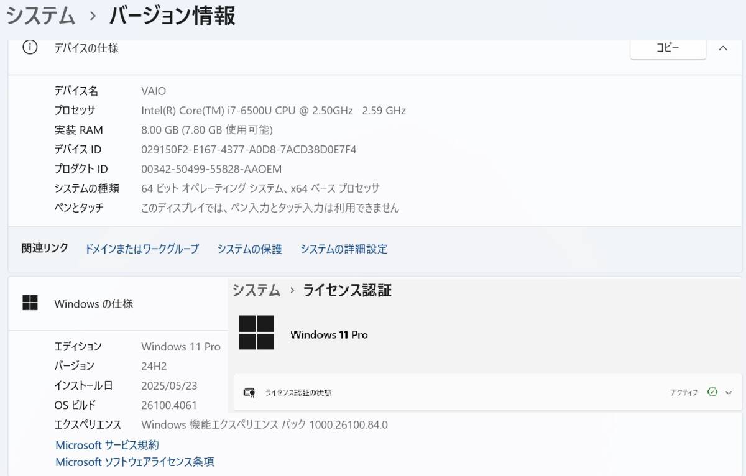The width and height of the screenshot is (746, 476).
Task: Click the info icon beside デバイスの仕様
Action: (30, 48)
